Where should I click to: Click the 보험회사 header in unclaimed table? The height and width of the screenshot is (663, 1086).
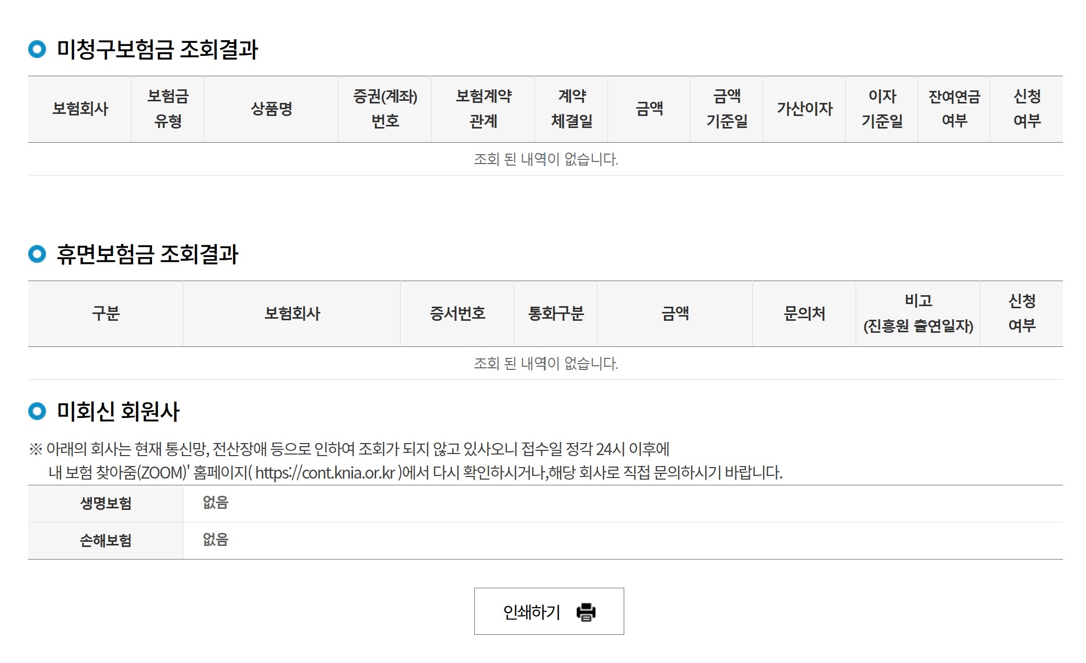tap(80, 109)
